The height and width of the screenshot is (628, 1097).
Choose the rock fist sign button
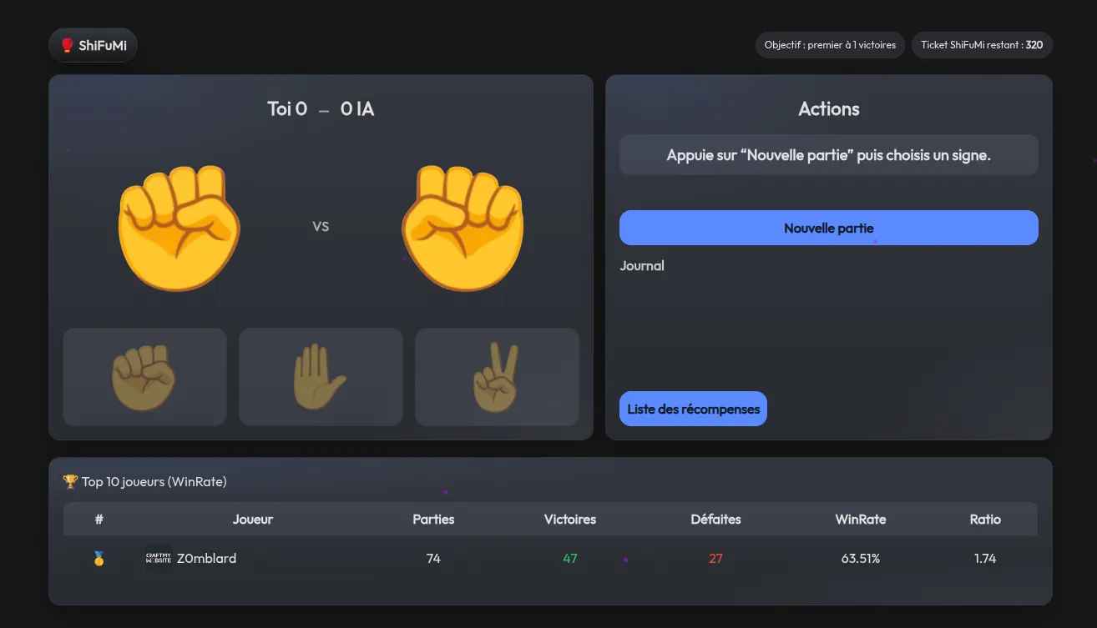(144, 377)
